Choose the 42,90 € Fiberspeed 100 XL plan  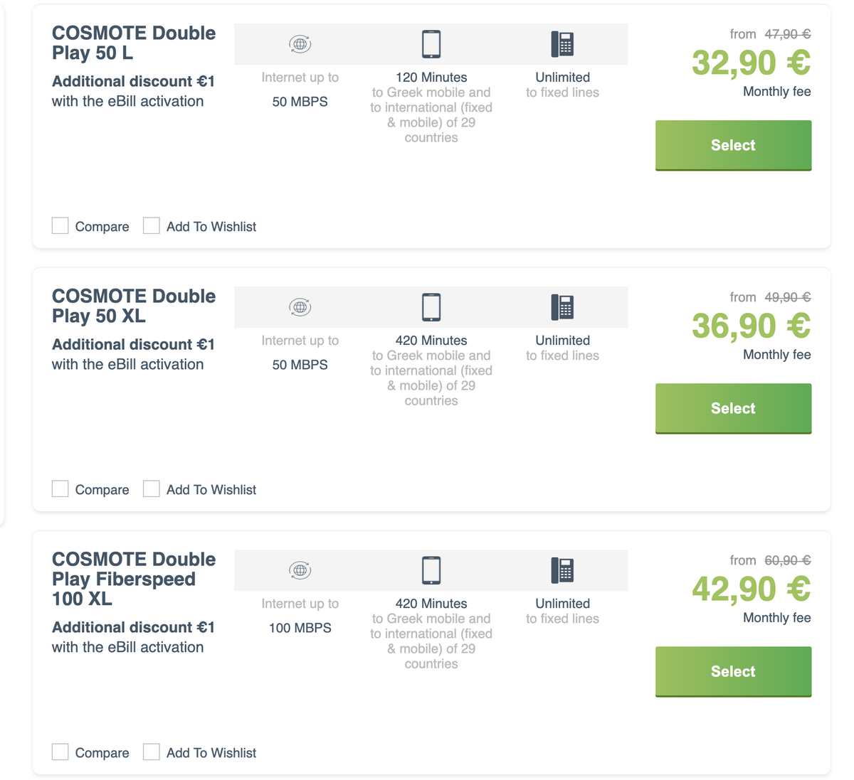[x=733, y=671]
